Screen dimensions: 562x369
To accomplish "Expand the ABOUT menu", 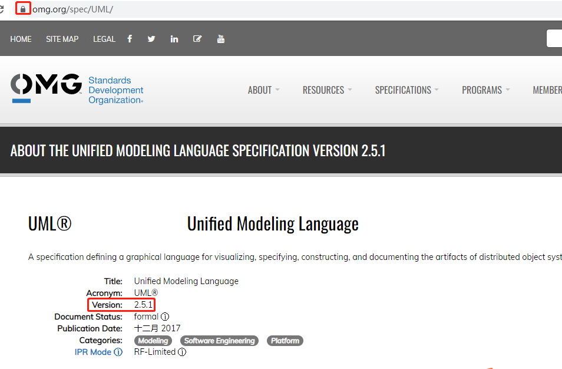I will [x=263, y=90].
